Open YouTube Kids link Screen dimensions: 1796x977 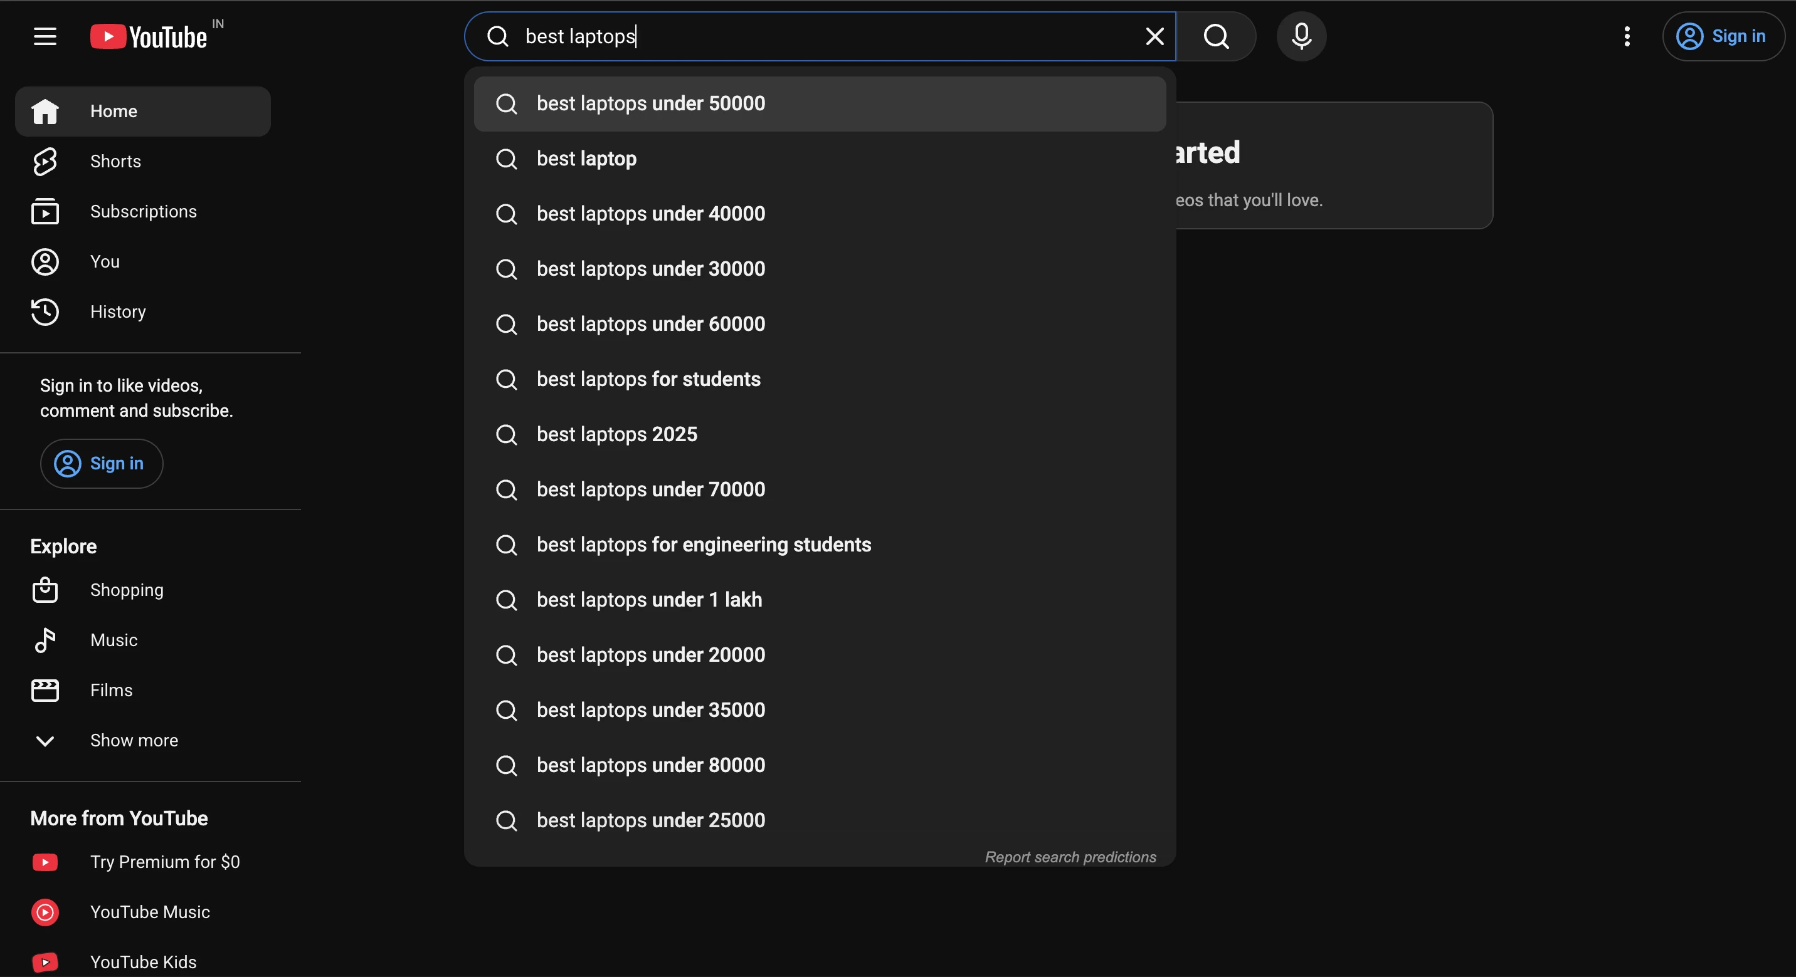pyautogui.click(x=143, y=963)
